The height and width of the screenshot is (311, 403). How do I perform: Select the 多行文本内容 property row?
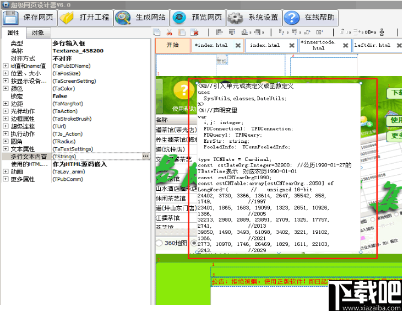click(76, 157)
